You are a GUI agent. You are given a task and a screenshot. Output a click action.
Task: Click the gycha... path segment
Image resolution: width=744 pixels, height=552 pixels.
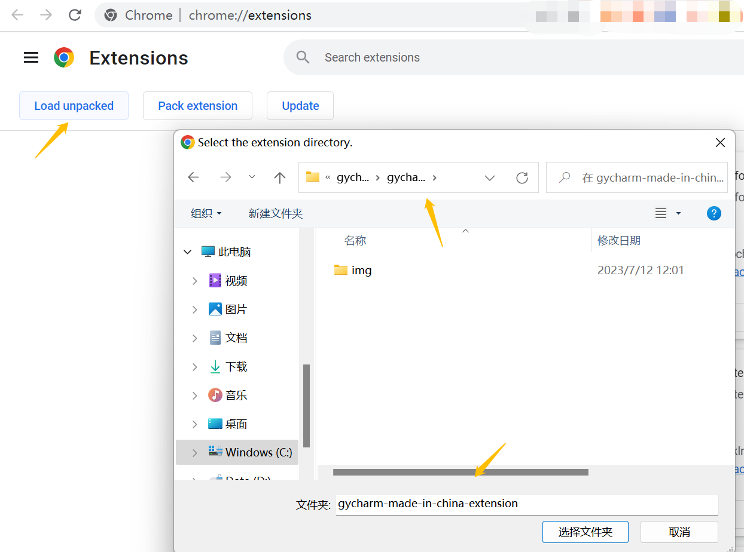coord(406,177)
